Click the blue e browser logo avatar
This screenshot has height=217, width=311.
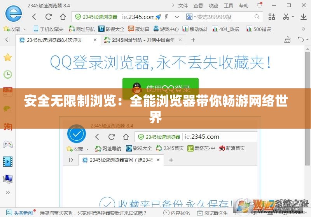click(14, 14)
